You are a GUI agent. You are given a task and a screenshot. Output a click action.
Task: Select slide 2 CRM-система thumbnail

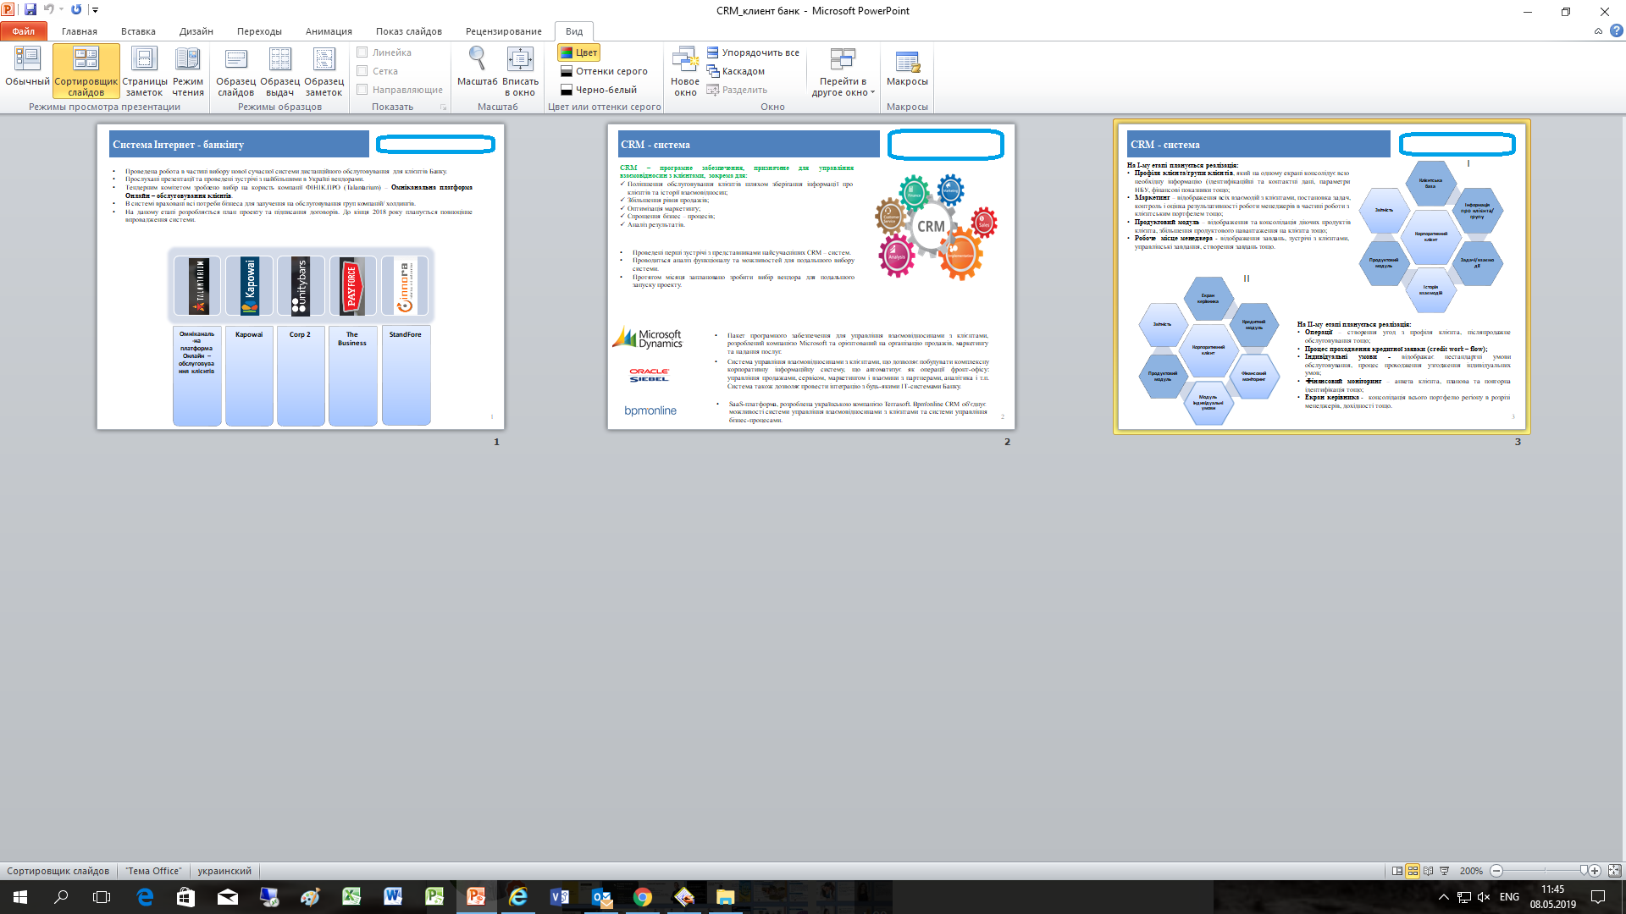pyautogui.click(x=811, y=277)
